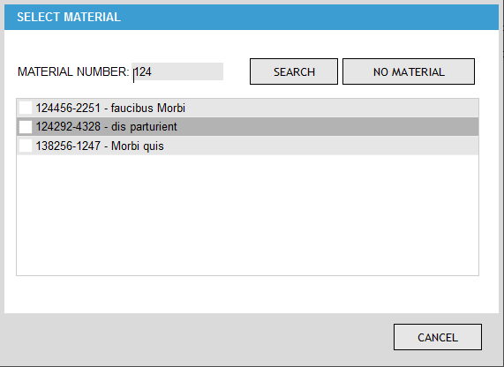Click the 'Morbi quis' description text
The height and width of the screenshot is (367, 504).
tap(138, 146)
